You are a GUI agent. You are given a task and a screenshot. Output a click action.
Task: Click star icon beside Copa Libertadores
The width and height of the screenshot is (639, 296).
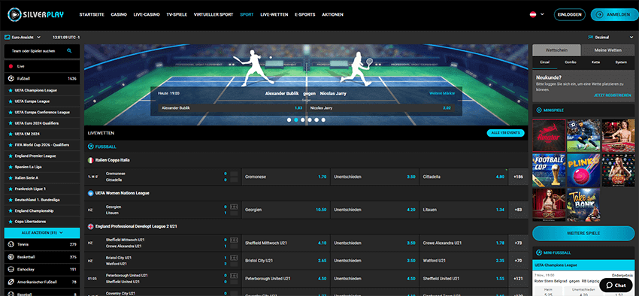point(11,222)
